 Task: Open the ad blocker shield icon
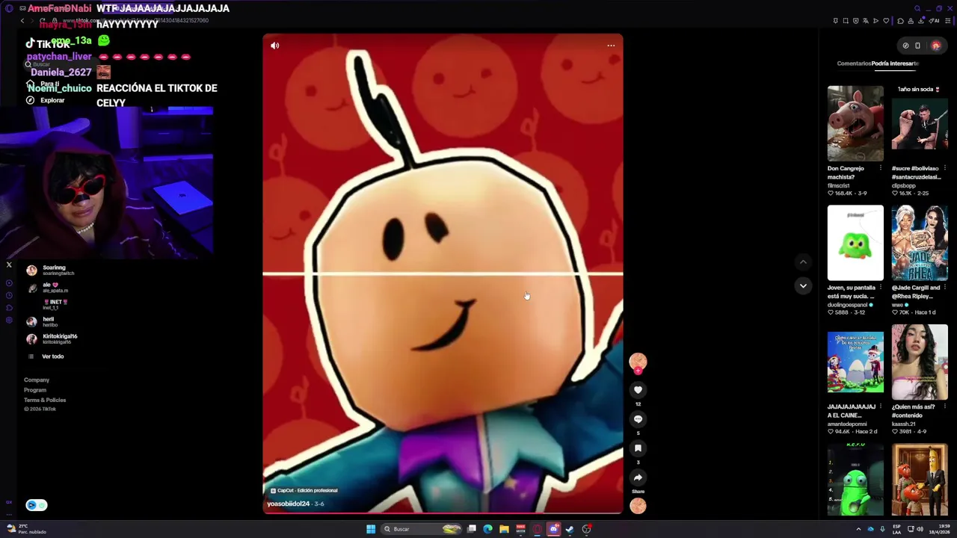[856, 21]
